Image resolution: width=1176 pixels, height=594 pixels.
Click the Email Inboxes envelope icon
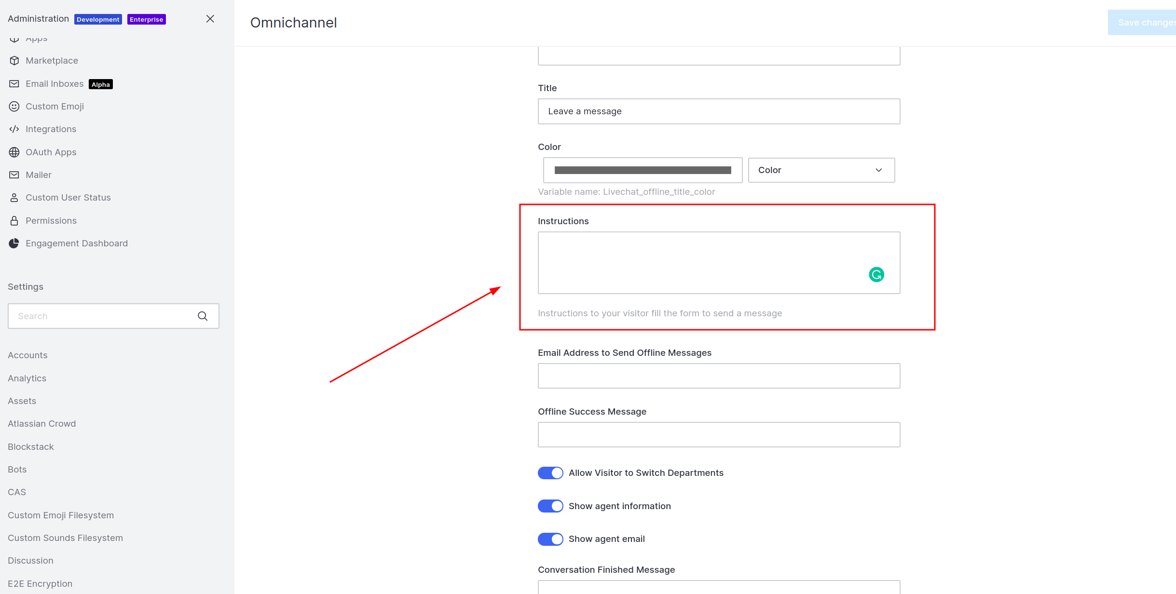click(14, 84)
